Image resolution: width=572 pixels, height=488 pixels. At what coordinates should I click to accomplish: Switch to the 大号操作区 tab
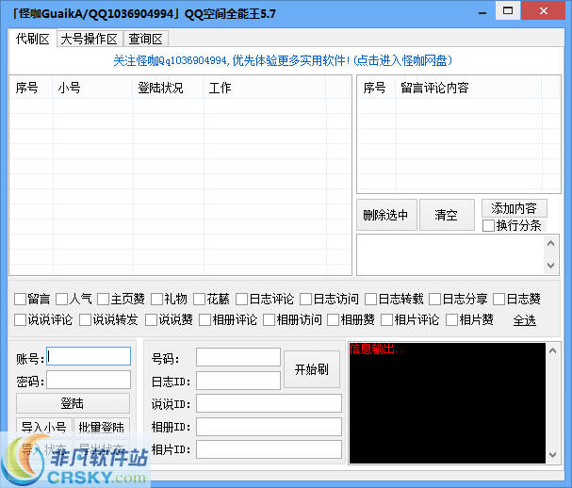point(90,39)
